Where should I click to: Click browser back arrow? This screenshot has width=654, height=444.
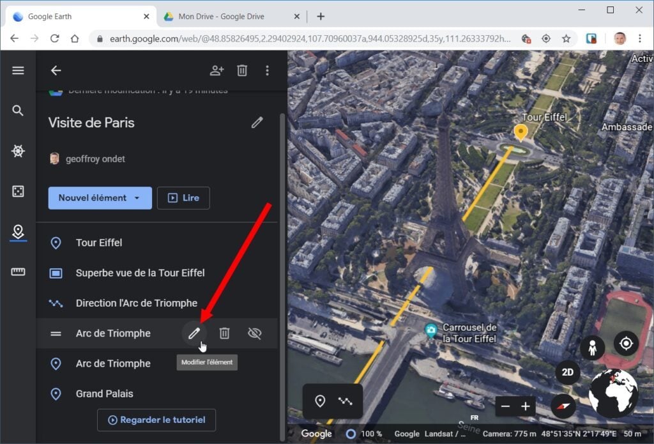click(15, 38)
